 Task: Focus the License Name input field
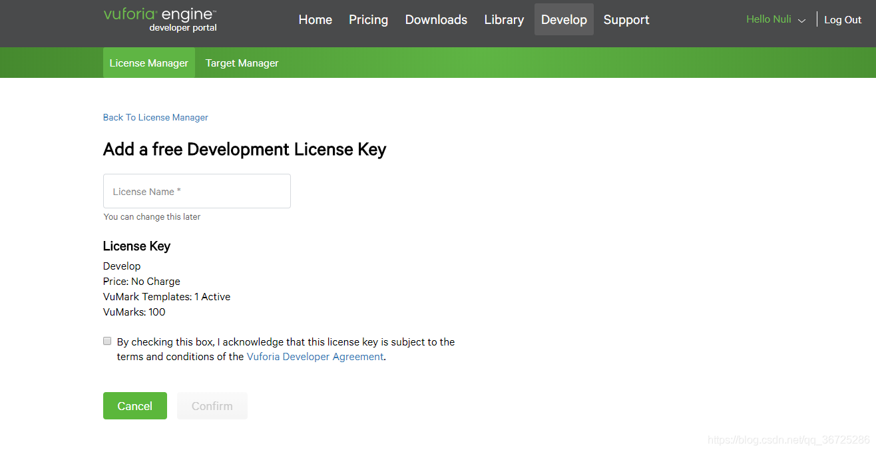[197, 191]
